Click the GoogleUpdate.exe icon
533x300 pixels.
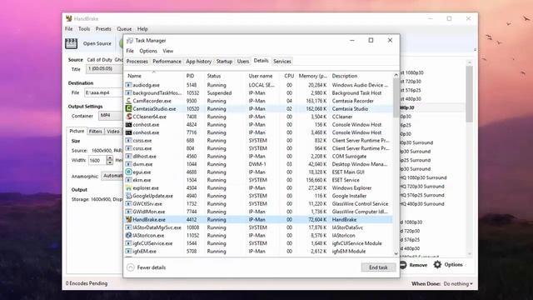(128, 196)
